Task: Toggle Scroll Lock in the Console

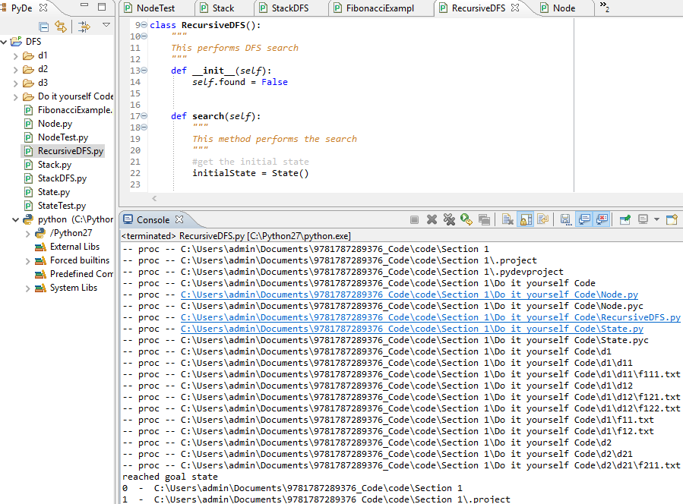Action: pos(526,220)
